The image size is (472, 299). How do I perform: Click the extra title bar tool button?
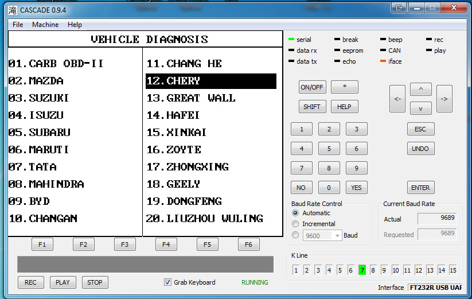point(399,8)
